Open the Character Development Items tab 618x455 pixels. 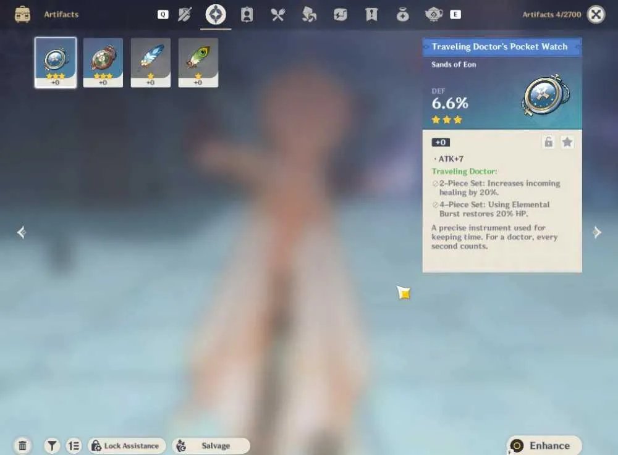(x=247, y=15)
